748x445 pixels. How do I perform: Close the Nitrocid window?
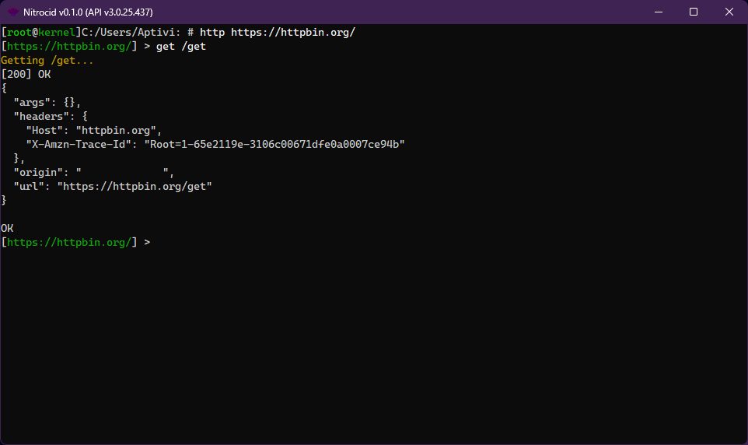(729, 12)
